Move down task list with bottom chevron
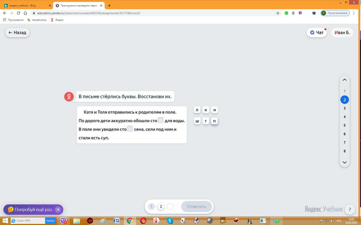 pos(345,163)
